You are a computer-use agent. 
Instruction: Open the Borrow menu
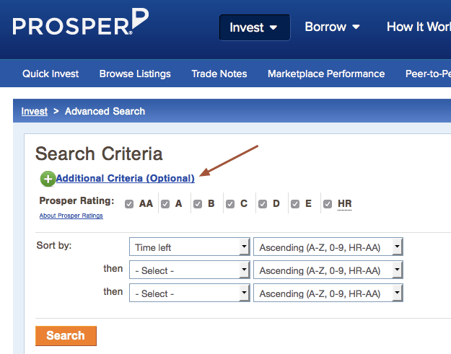(x=332, y=27)
